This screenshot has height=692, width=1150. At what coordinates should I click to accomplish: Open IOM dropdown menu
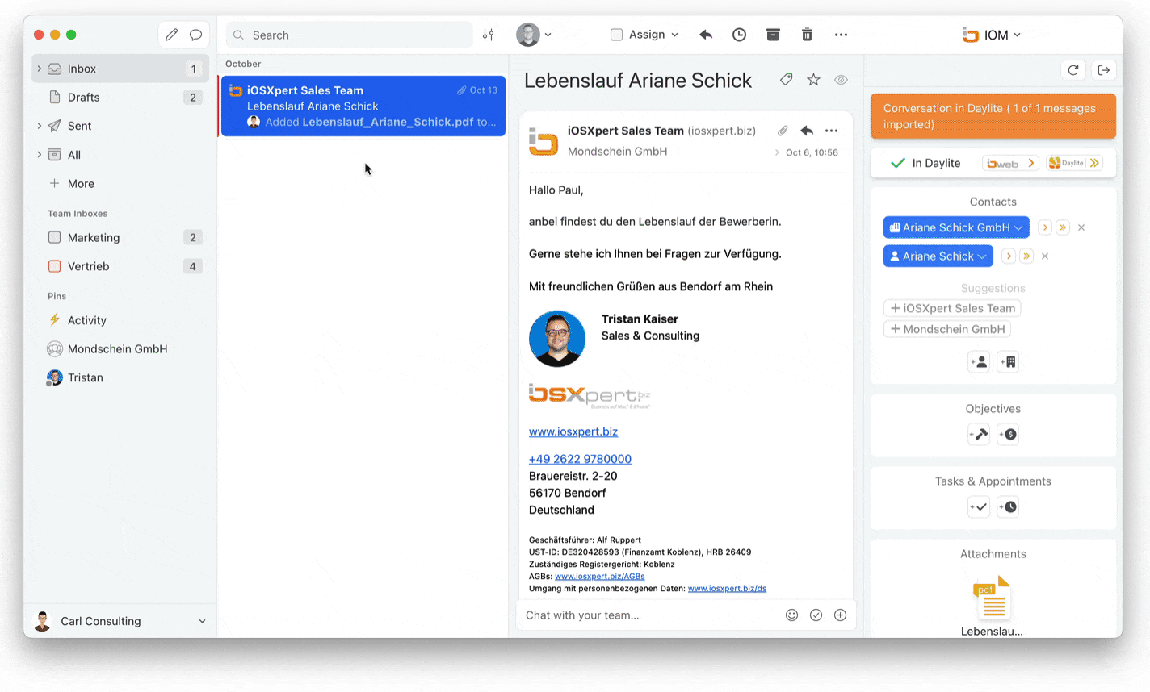coord(992,35)
